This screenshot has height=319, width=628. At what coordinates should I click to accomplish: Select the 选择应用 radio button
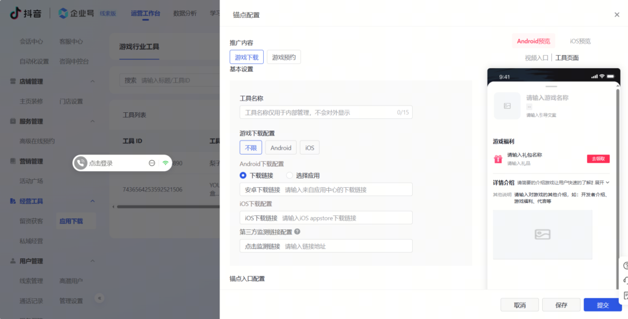pyautogui.click(x=289, y=175)
